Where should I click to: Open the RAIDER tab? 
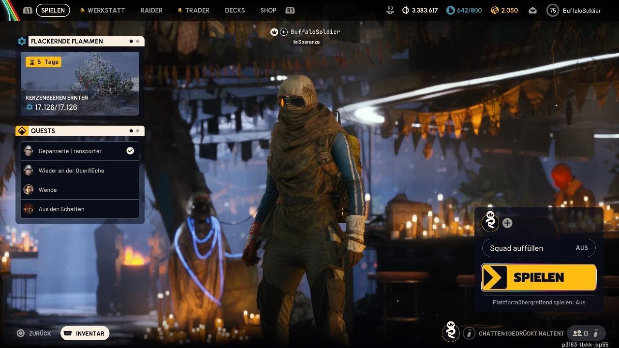[151, 10]
